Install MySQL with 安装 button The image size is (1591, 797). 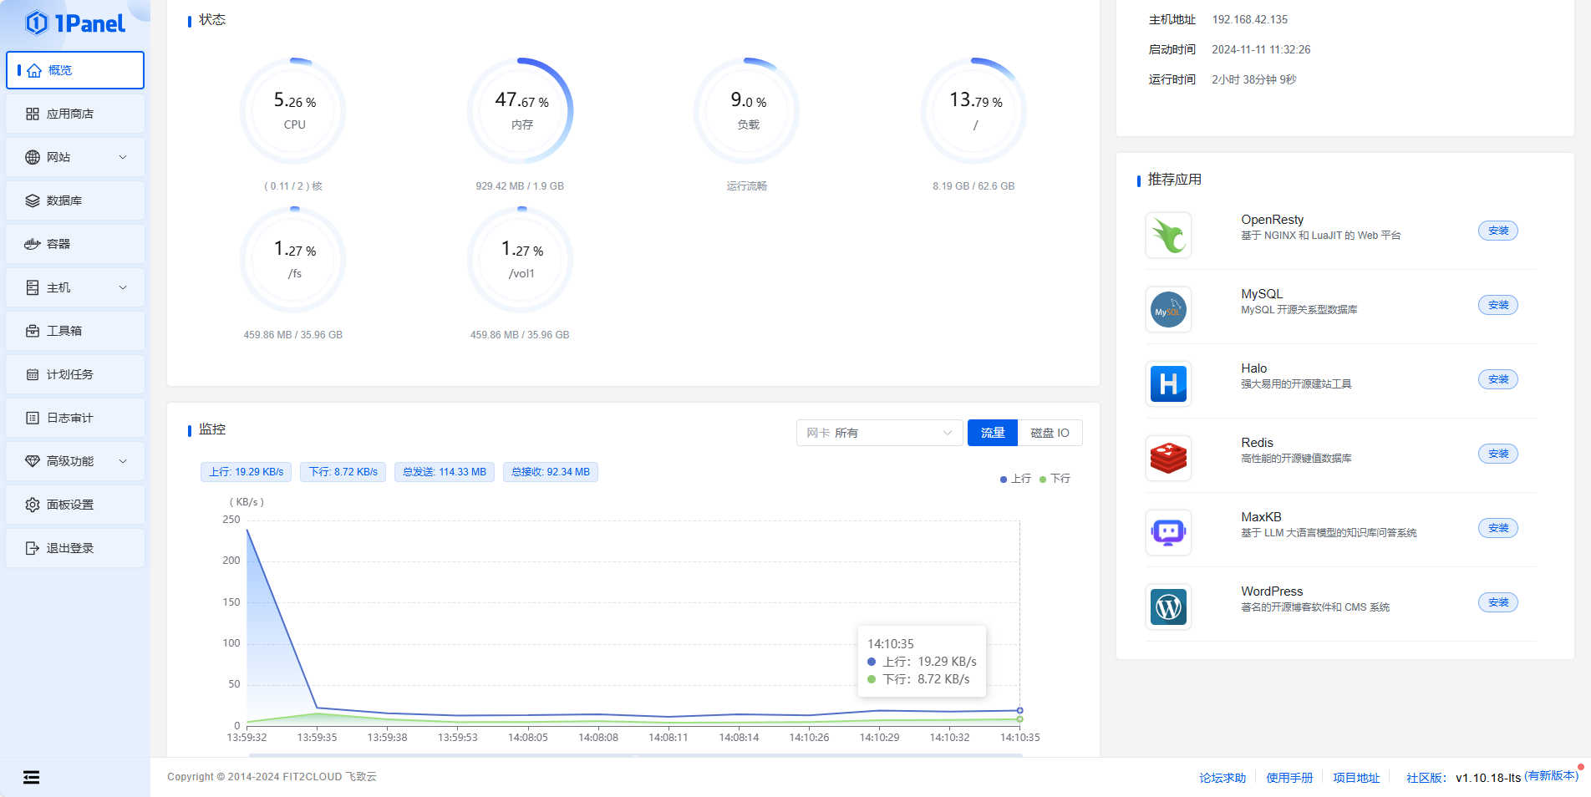coord(1498,305)
